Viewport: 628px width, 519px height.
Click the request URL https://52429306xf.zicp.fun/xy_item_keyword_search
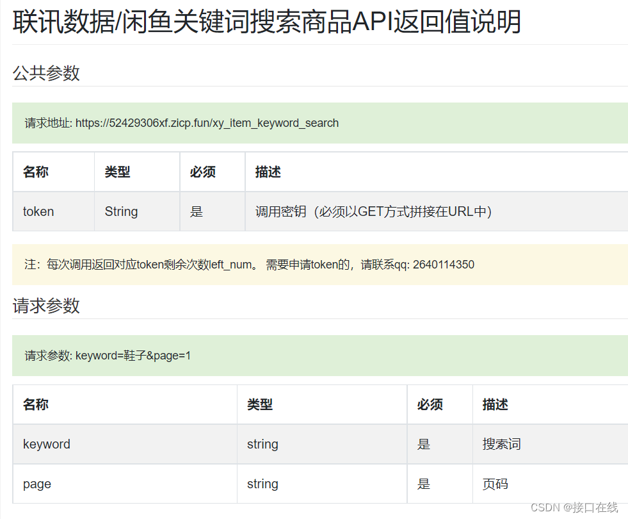[207, 123]
